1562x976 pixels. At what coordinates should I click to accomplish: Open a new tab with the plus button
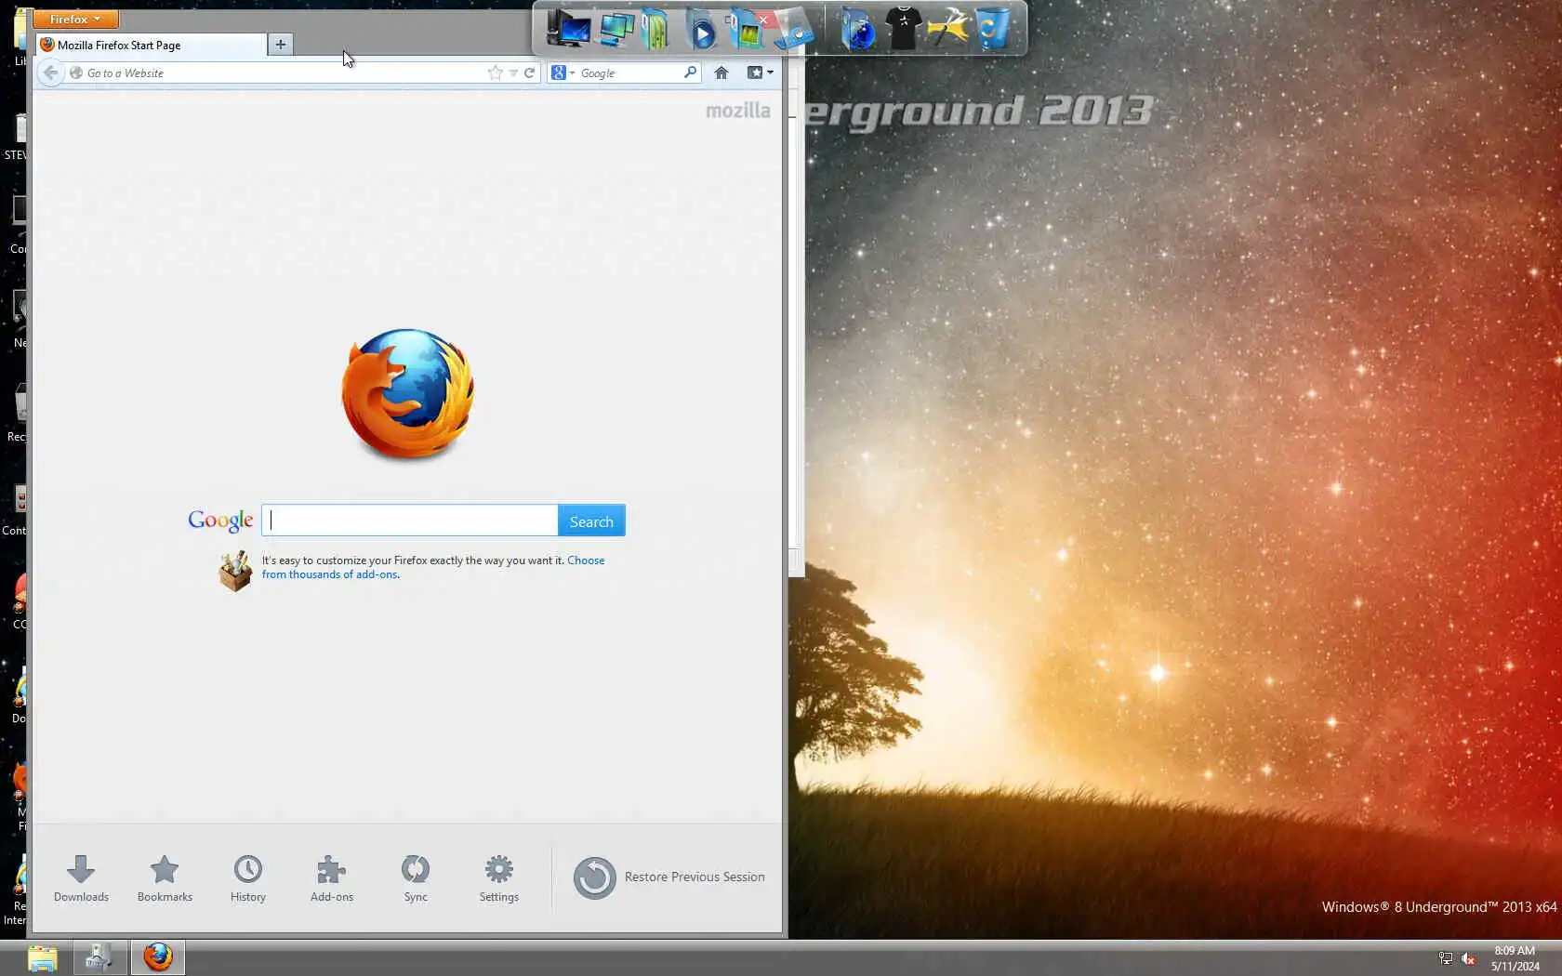coord(280,45)
